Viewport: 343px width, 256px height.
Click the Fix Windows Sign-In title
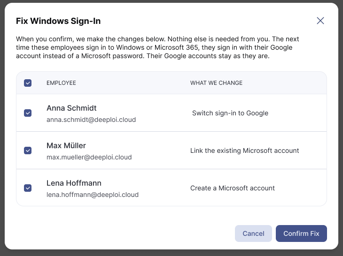[x=58, y=21]
